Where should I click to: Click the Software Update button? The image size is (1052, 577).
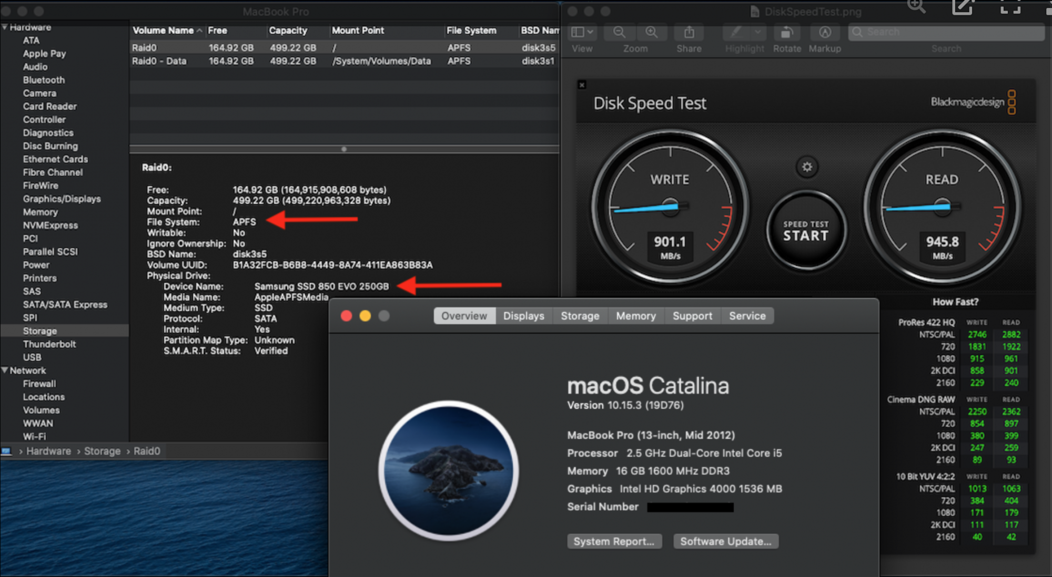[725, 541]
